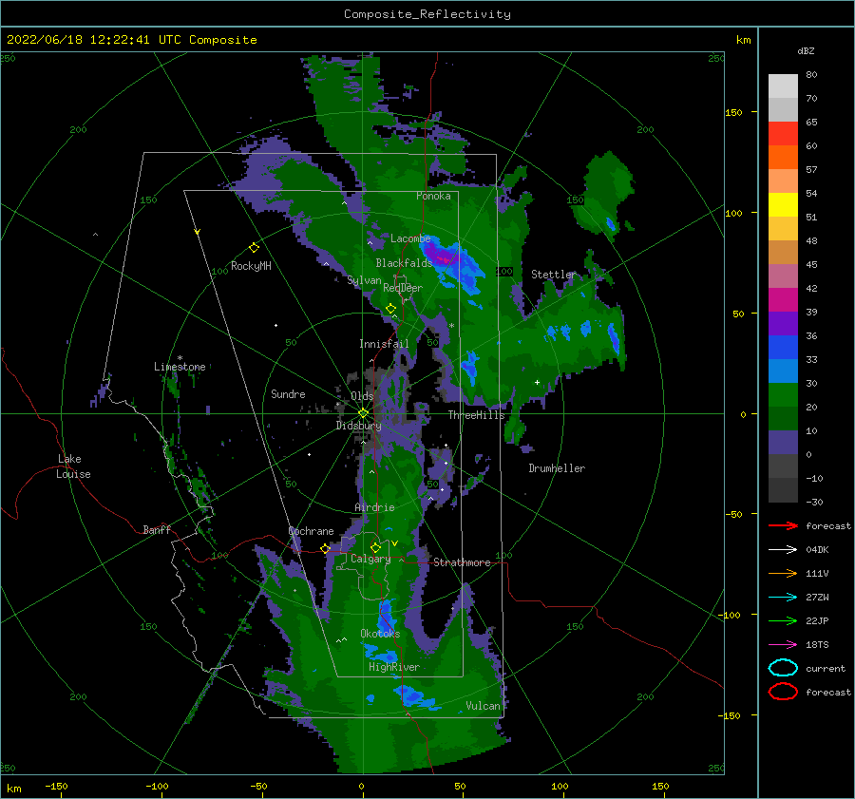Viewport: 855px width, 799px height.
Task: Select the 80 dBZ light gray swatch
Action: click(x=783, y=86)
